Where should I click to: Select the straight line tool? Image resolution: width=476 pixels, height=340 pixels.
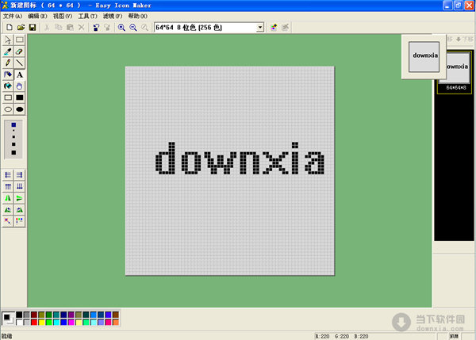pos(19,63)
